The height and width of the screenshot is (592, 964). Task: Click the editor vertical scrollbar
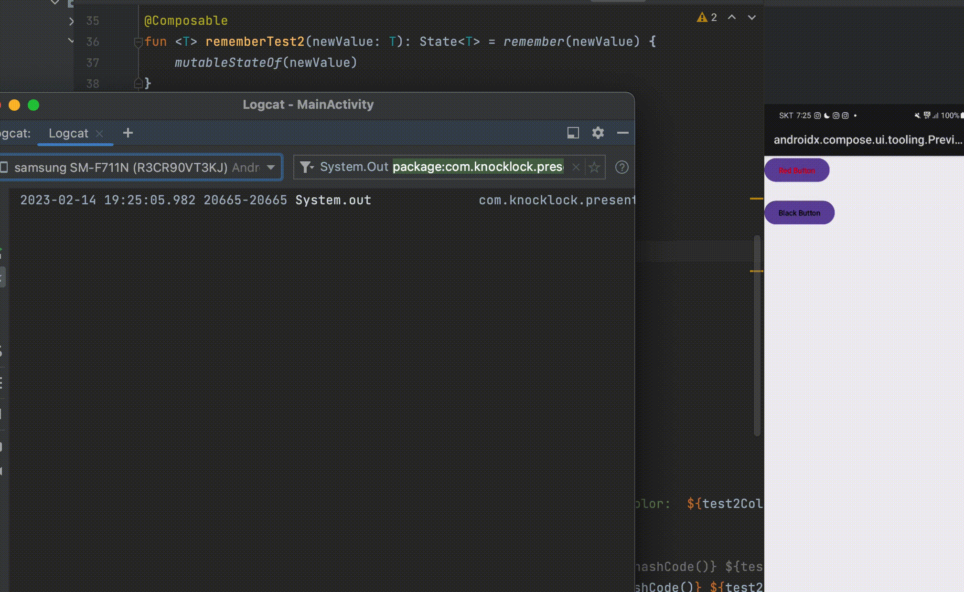click(x=757, y=334)
